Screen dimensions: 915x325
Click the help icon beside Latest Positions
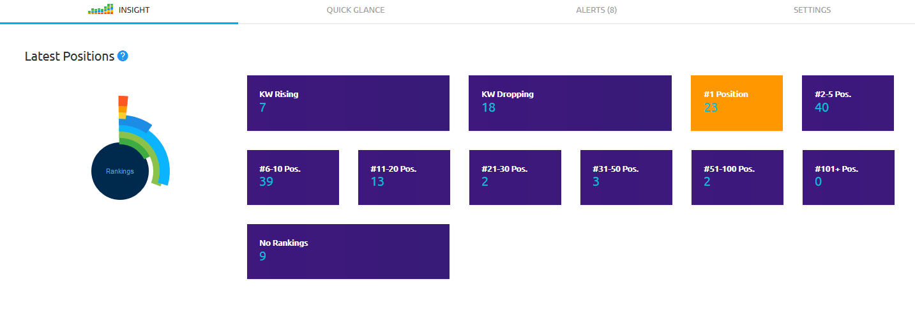click(123, 56)
